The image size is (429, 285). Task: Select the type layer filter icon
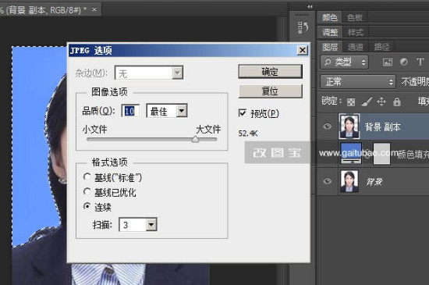[420, 62]
